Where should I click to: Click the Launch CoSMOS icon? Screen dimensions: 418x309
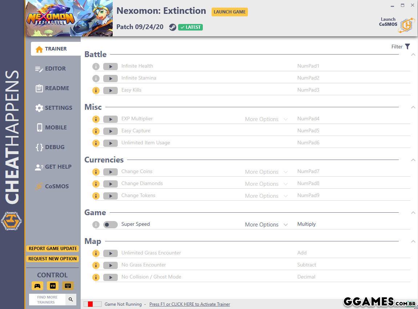tap(406, 25)
